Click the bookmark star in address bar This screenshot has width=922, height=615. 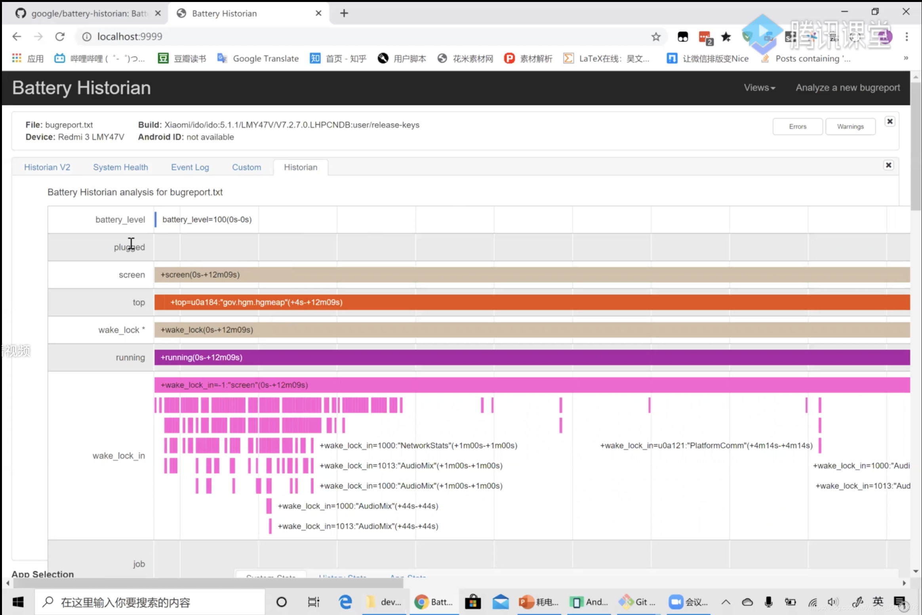pyautogui.click(x=656, y=37)
